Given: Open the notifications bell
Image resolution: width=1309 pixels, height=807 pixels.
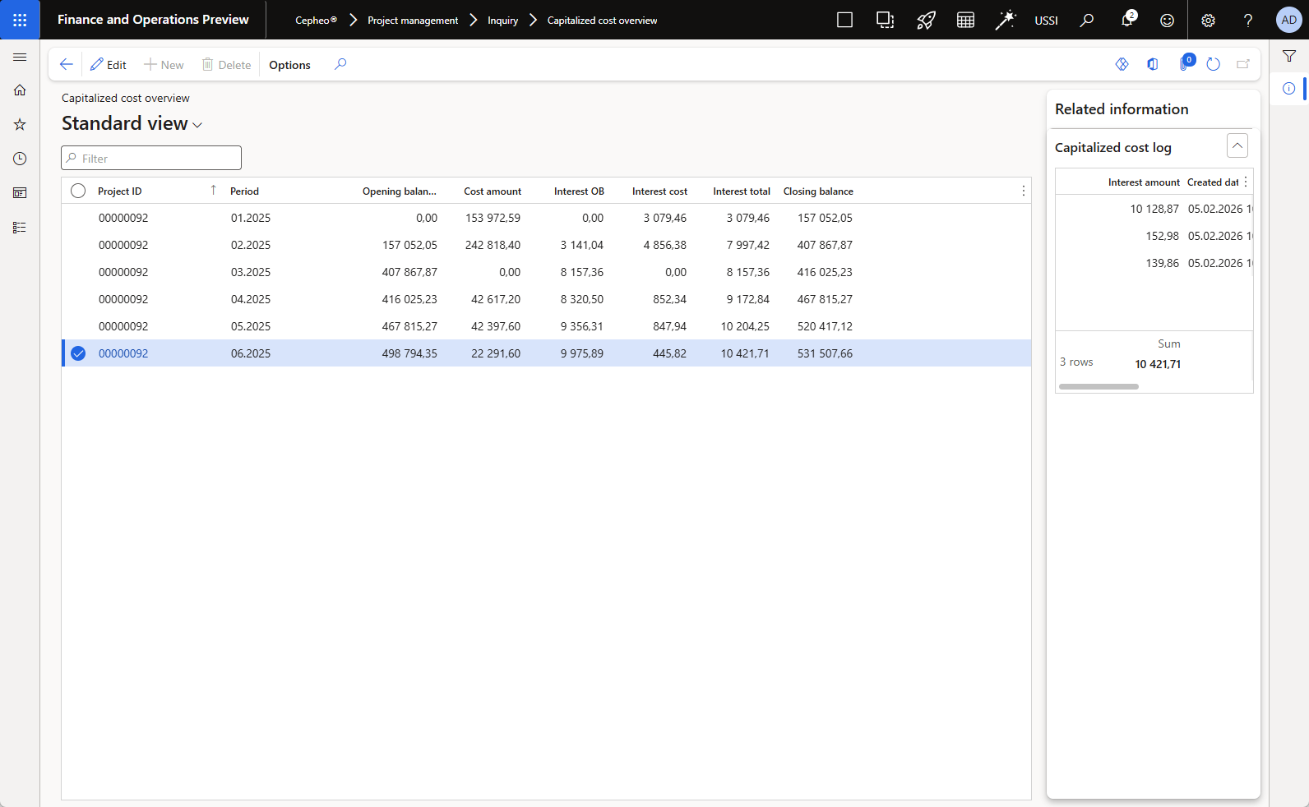Looking at the screenshot, I should [x=1126, y=20].
